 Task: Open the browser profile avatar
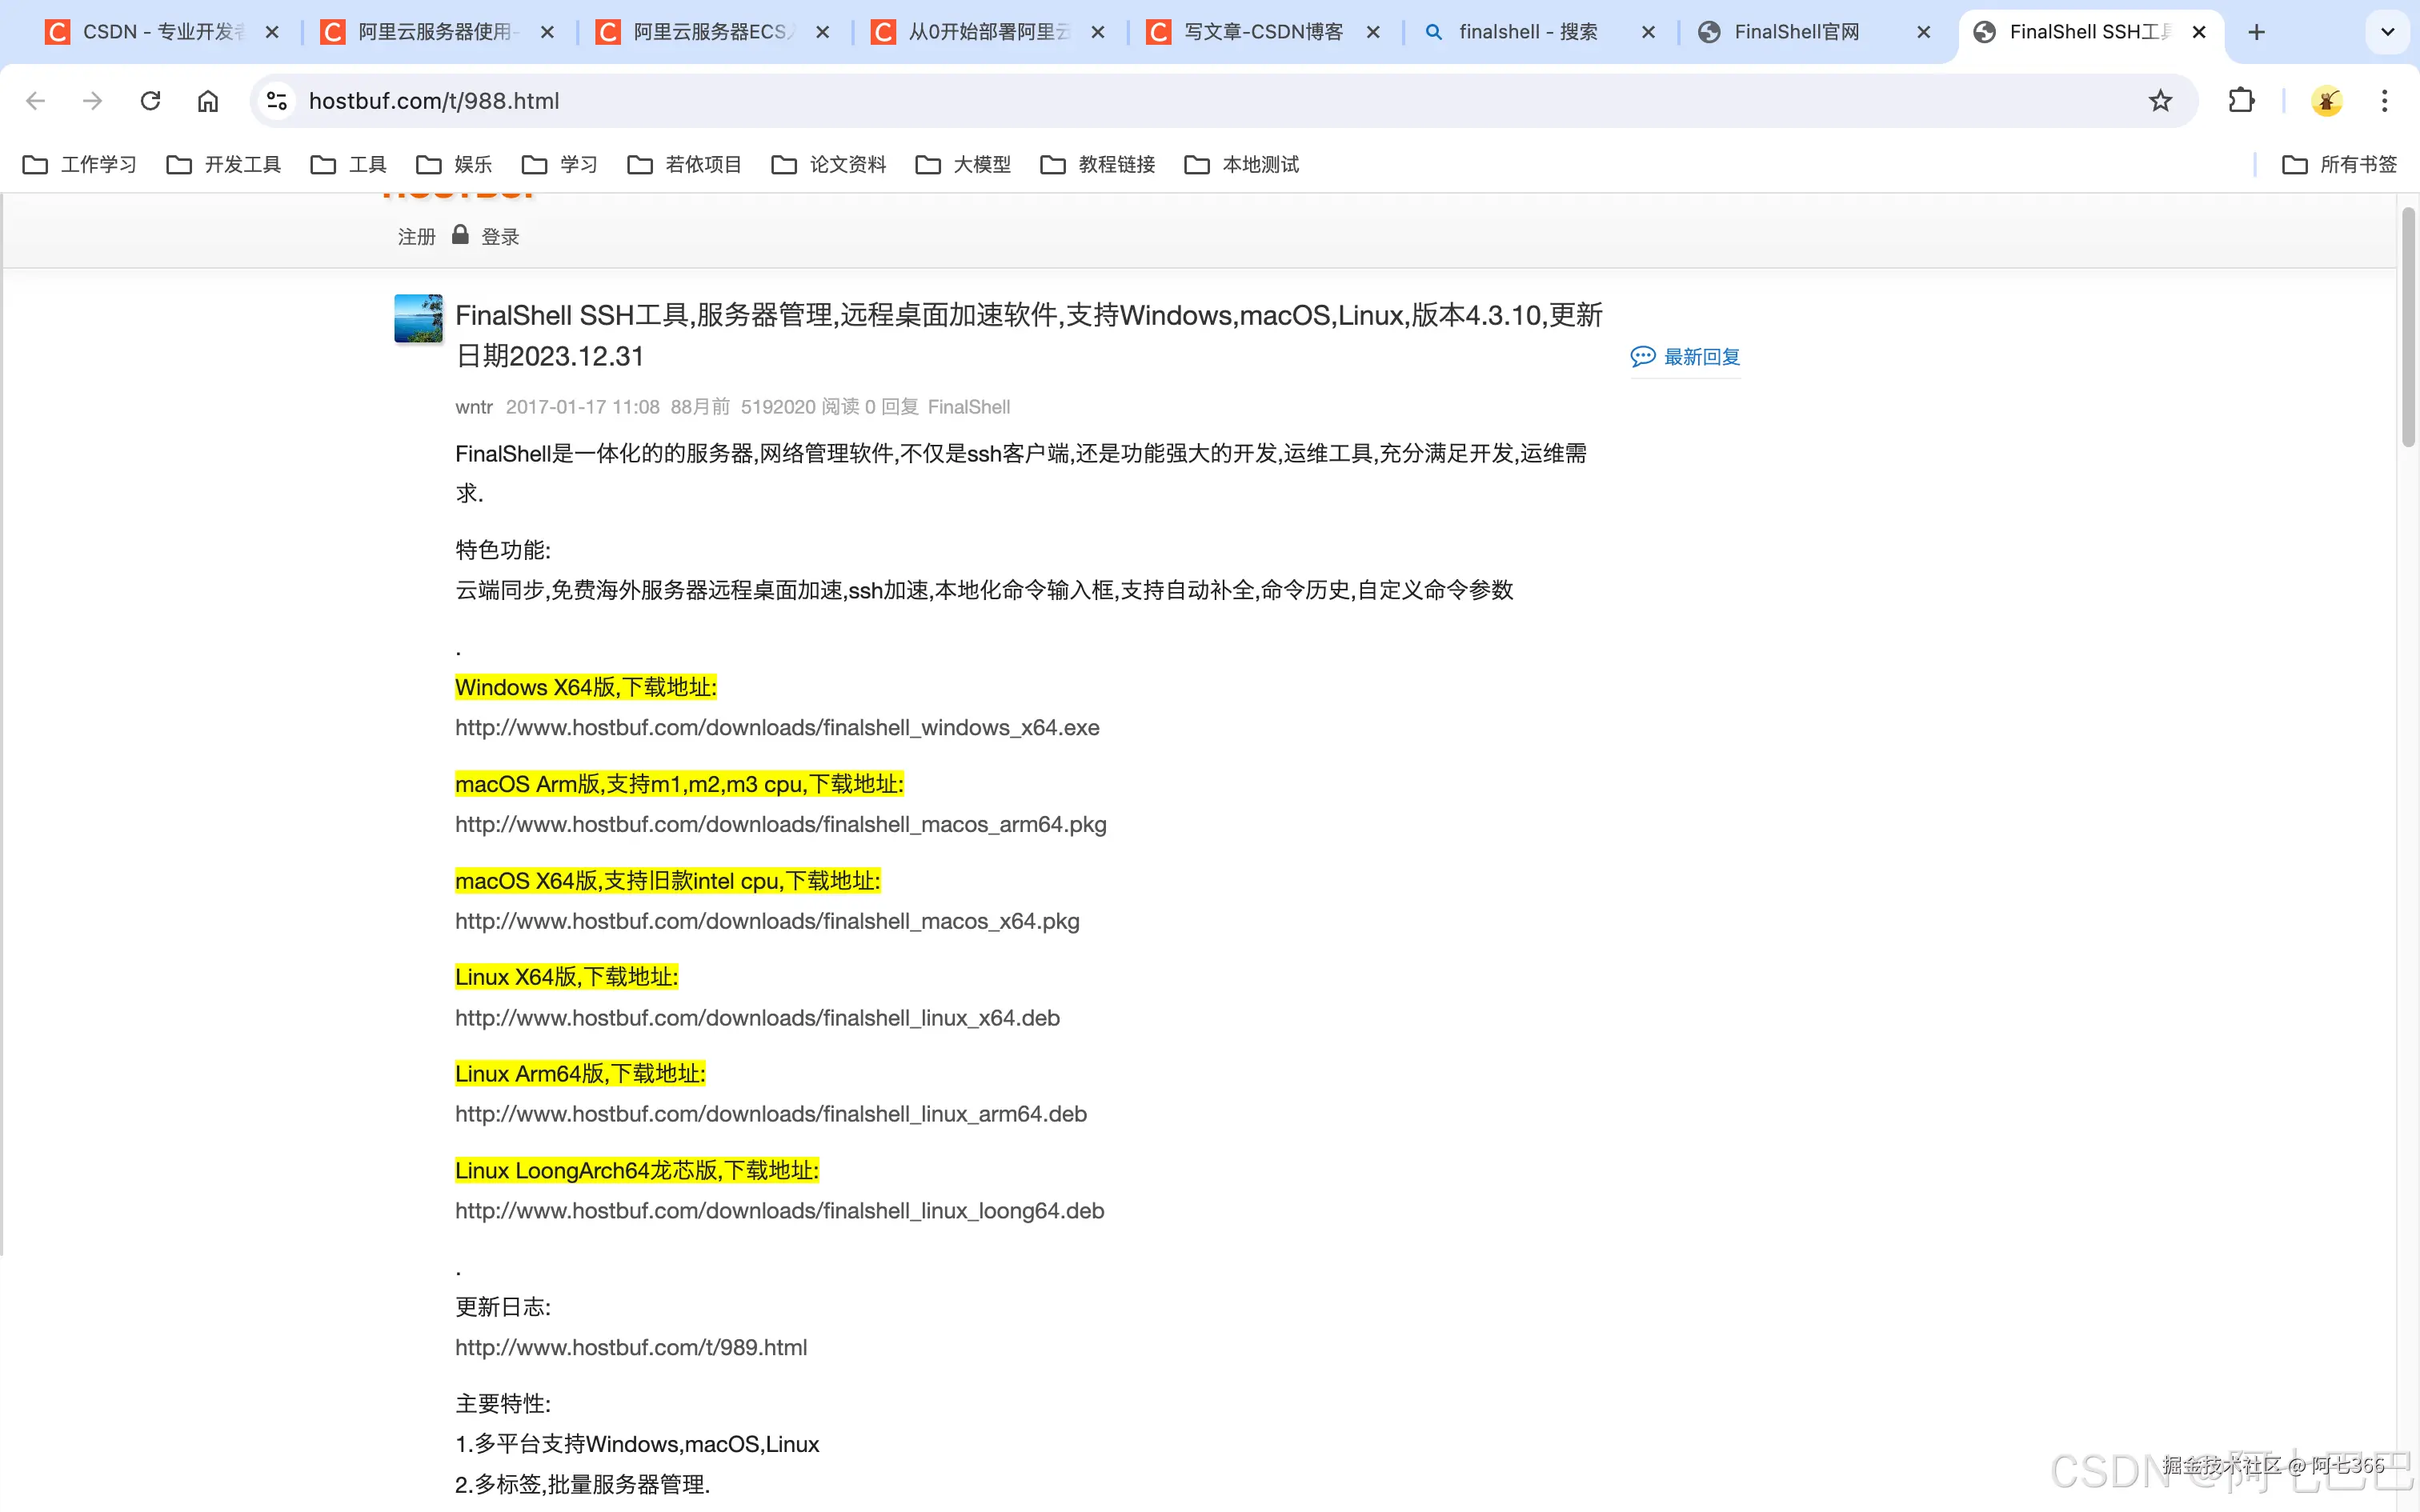coord(2327,100)
